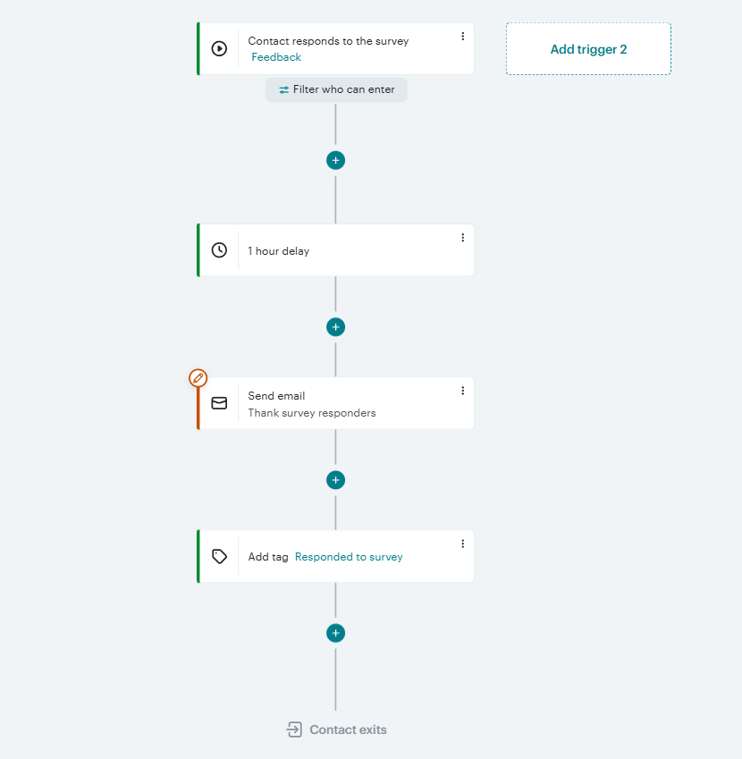Viewport: 742px width, 759px height.
Task: Open the Responded to survey tag link
Action: (x=349, y=556)
